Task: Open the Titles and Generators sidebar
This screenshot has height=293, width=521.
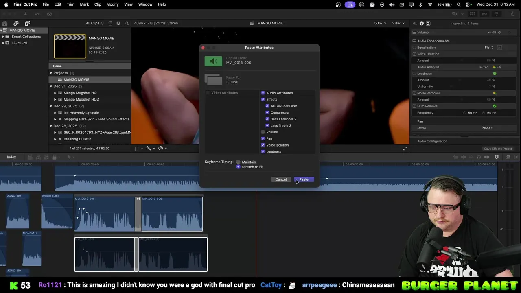Action: coord(27,23)
